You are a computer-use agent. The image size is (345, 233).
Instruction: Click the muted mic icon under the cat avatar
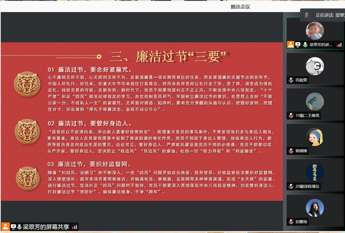click(291, 80)
